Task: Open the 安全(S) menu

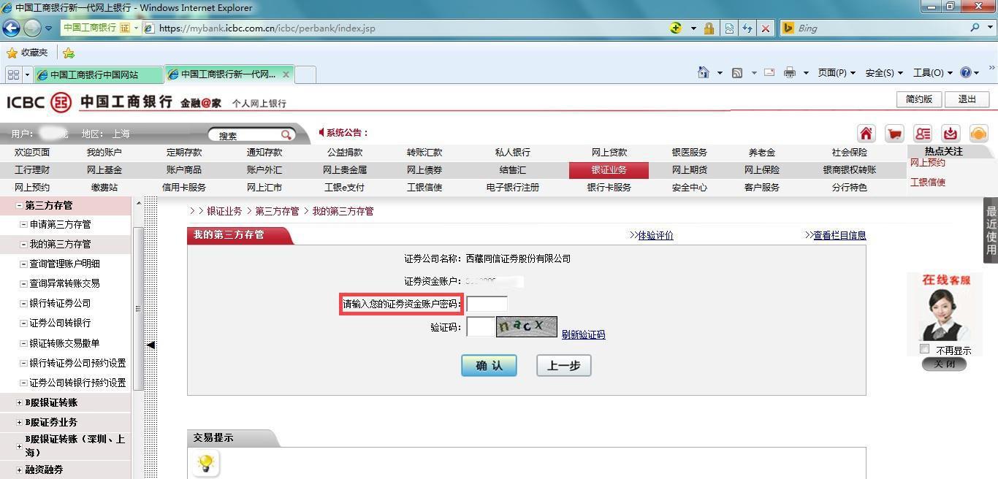Action: pyautogui.click(x=884, y=73)
